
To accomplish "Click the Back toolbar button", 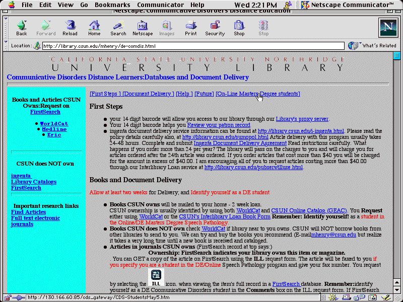I will 22,28.
